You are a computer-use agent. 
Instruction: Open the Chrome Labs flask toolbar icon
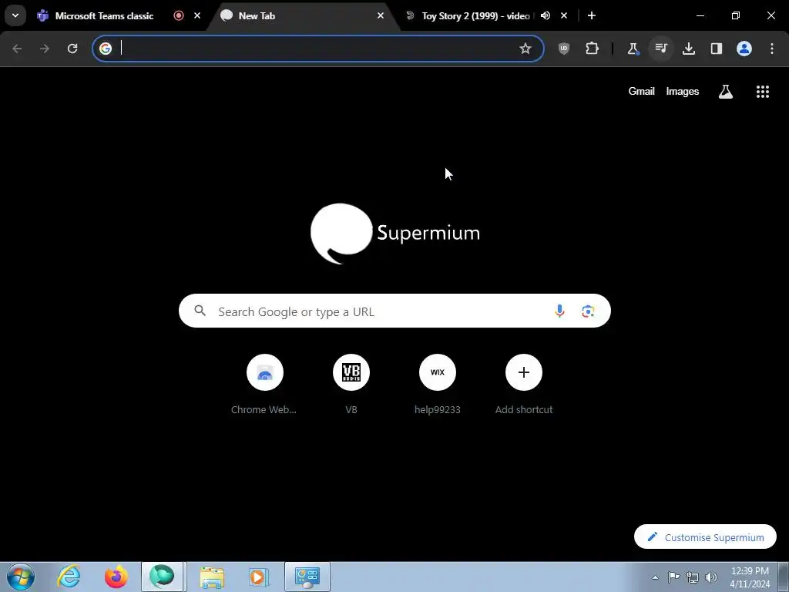pos(633,49)
